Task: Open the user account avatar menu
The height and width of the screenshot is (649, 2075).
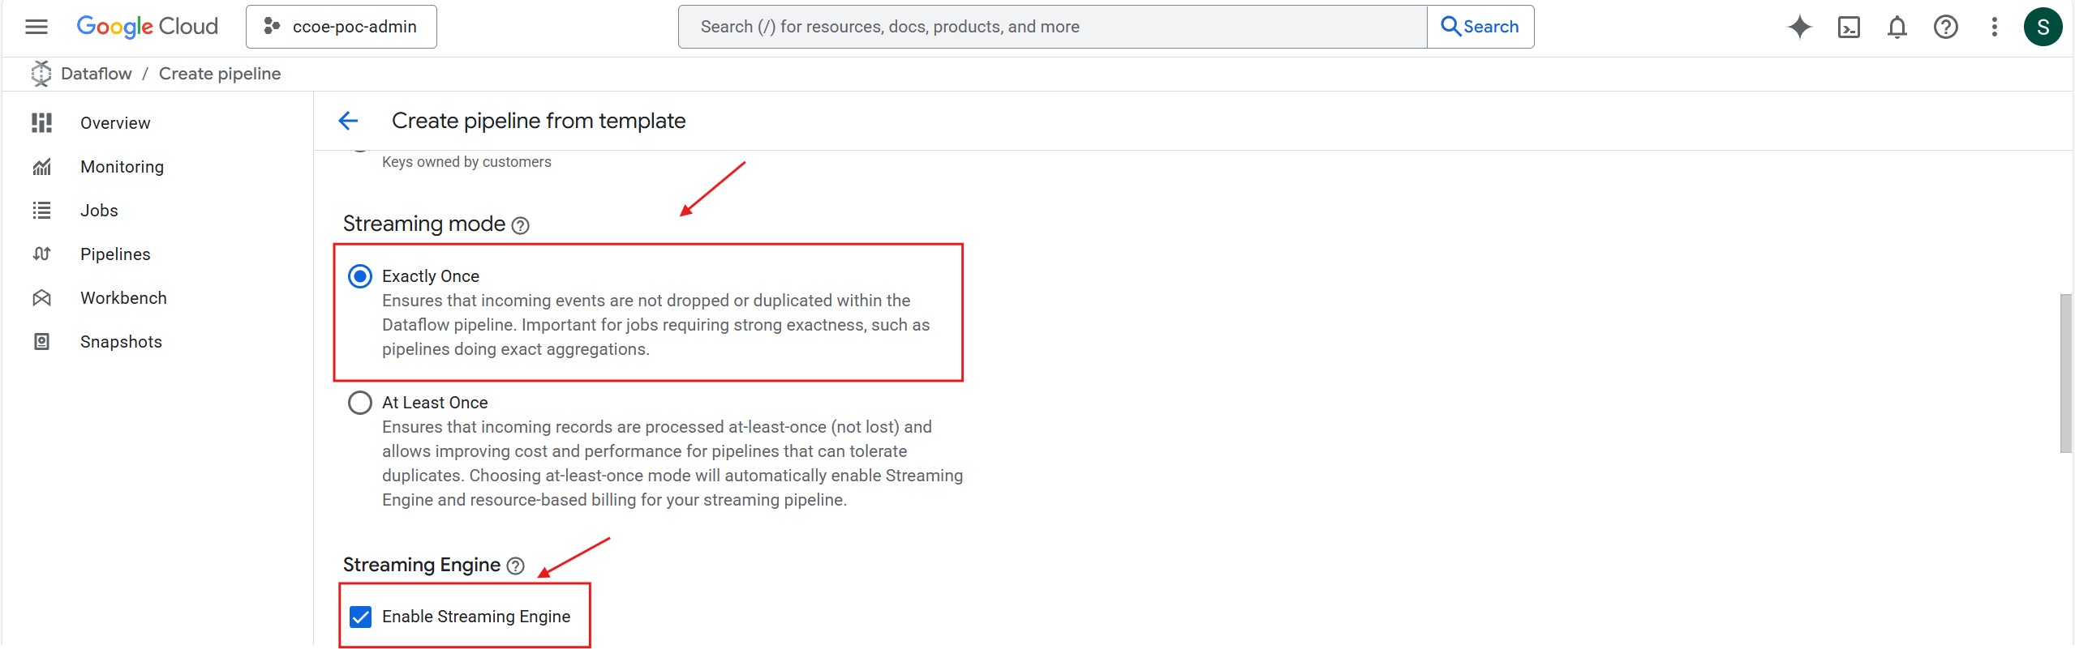Action: click(2043, 27)
